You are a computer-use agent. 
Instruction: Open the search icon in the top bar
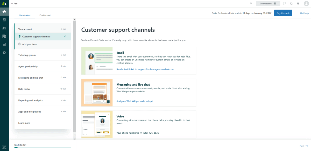point(251,3)
